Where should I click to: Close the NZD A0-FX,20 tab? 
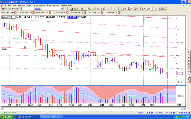pos(102,12)
